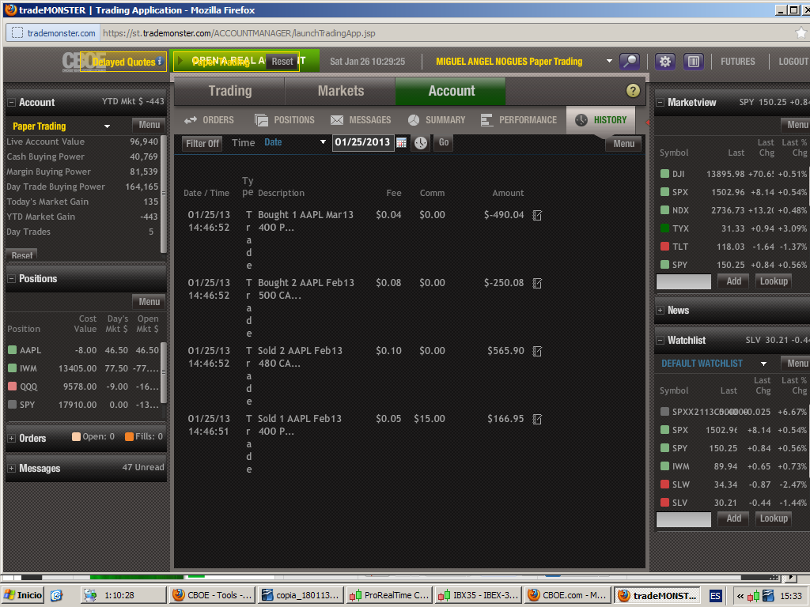The height and width of the screenshot is (607, 810).
Task: Click the Marketview symbol input field
Action: pos(683,282)
